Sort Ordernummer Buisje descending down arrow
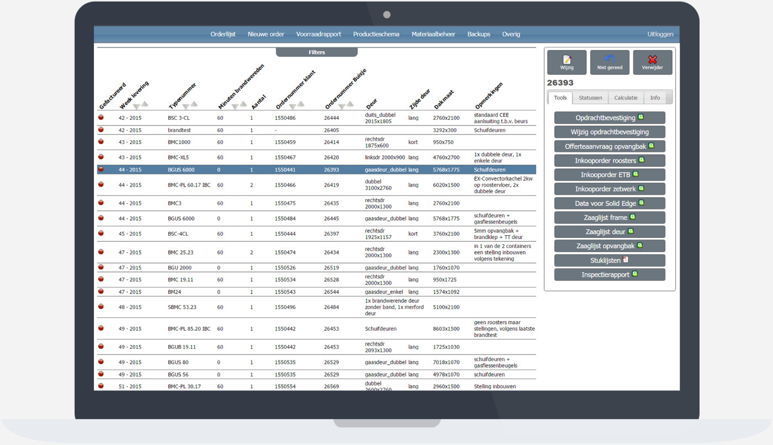This screenshot has height=445, width=773. tap(342, 107)
